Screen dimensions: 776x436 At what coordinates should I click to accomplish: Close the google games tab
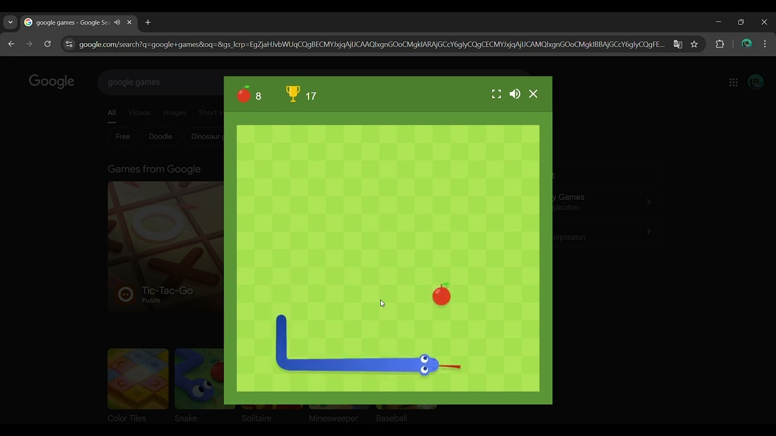point(129,22)
